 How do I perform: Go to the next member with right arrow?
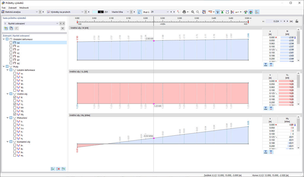click(174, 12)
